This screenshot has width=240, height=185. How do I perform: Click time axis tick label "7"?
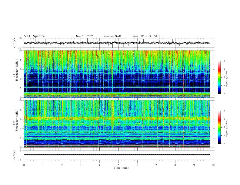pos(156,165)
